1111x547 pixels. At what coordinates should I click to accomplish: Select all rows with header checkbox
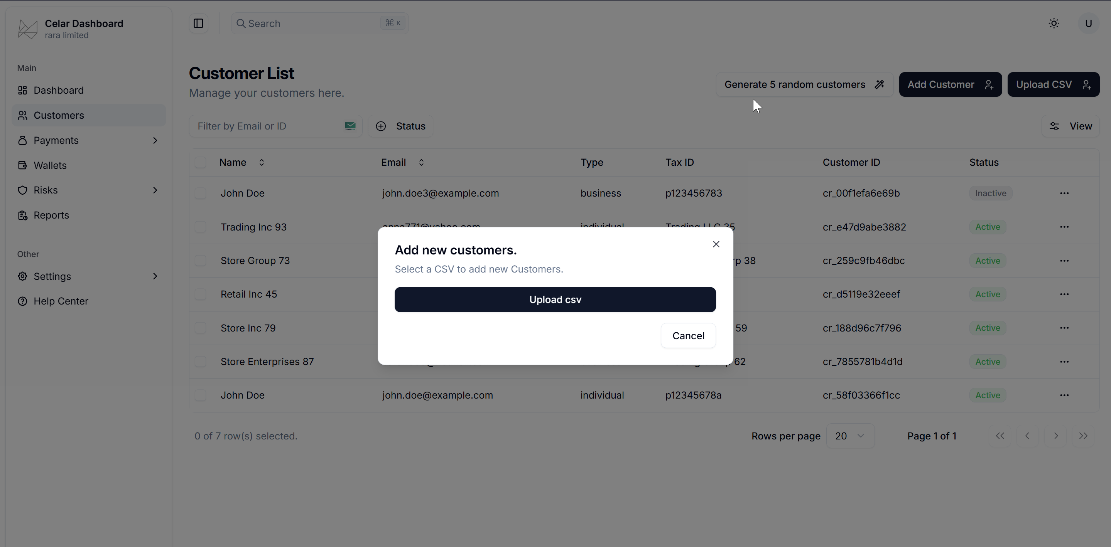coord(200,163)
